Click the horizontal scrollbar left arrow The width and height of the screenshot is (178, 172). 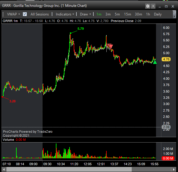tap(4, 170)
